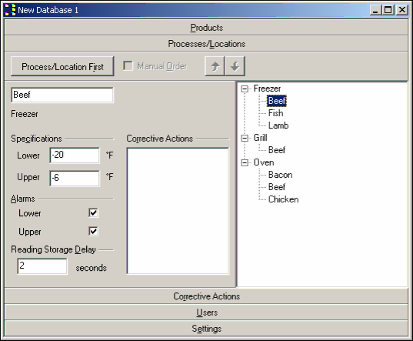Select Chicken in the tree
The width and height of the screenshot is (413, 341).
pos(284,199)
